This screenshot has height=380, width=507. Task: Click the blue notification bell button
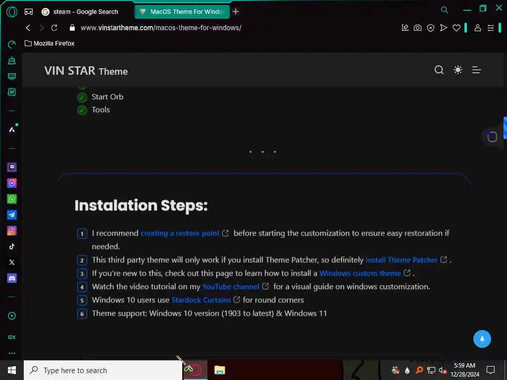click(x=482, y=339)
